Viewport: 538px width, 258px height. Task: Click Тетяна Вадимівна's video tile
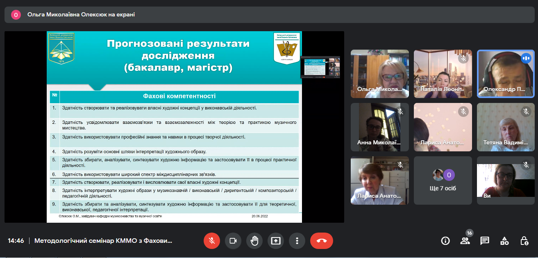pos(506,127)
